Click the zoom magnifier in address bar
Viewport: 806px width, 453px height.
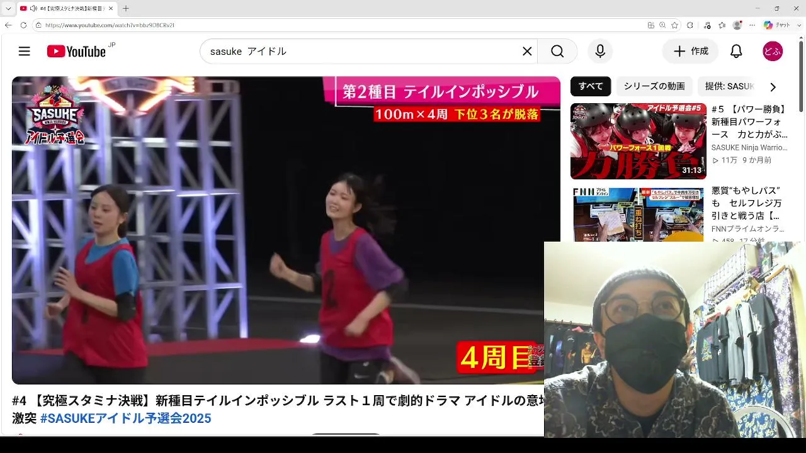click(662, 25)
